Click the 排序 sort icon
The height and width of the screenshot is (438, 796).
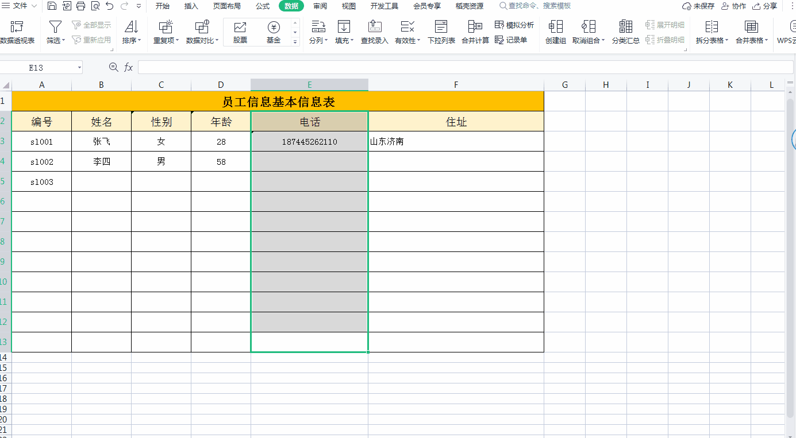coord(132,26)
